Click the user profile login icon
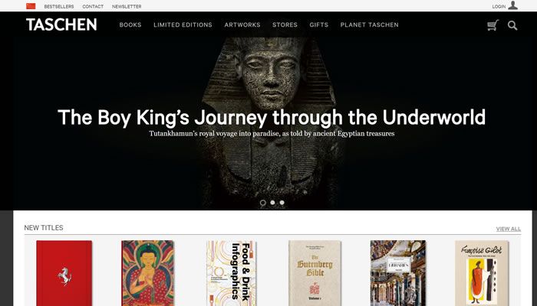This screenshot has width=537, height=306. 512,5
